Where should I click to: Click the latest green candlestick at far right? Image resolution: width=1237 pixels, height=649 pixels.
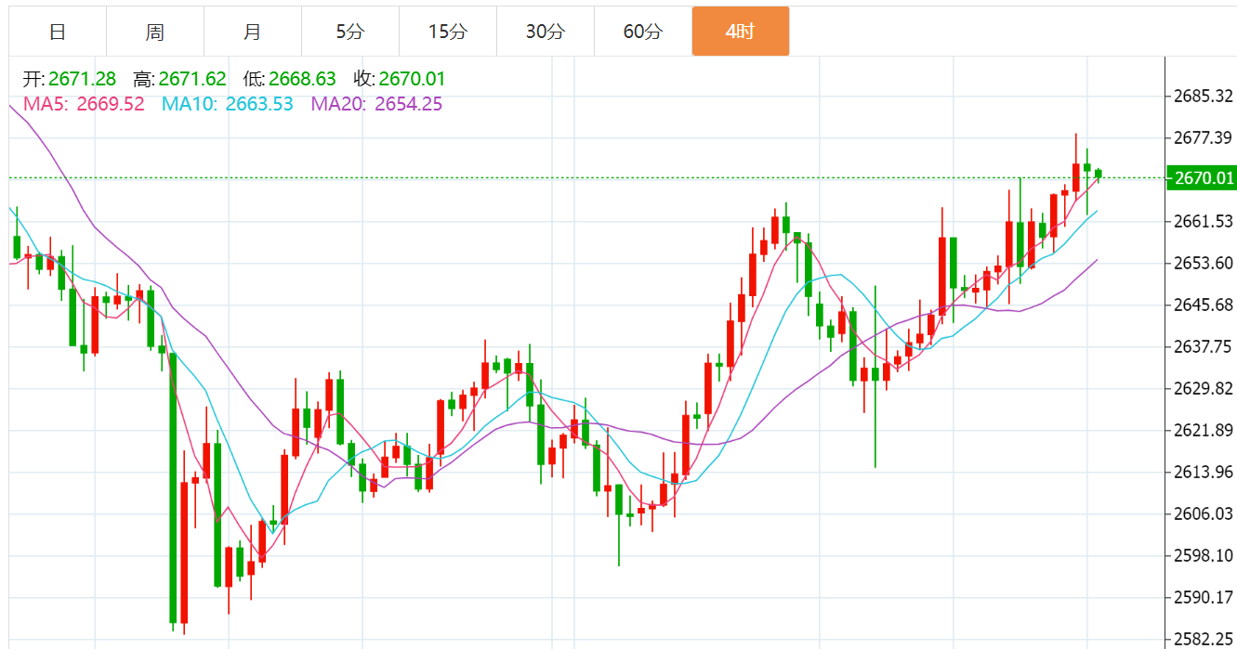(x=1098, y=174)
